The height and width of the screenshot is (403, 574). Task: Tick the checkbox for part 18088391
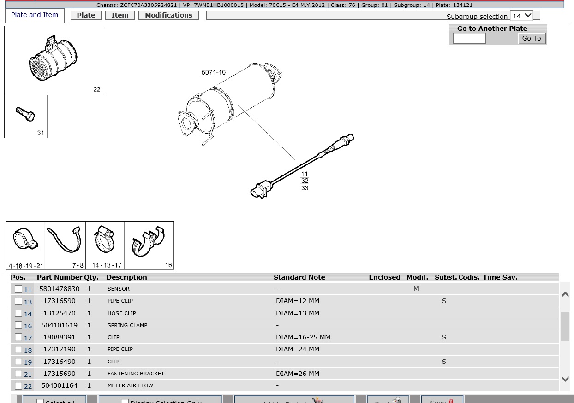coord(18,337)
